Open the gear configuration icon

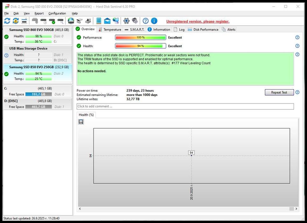126,21
